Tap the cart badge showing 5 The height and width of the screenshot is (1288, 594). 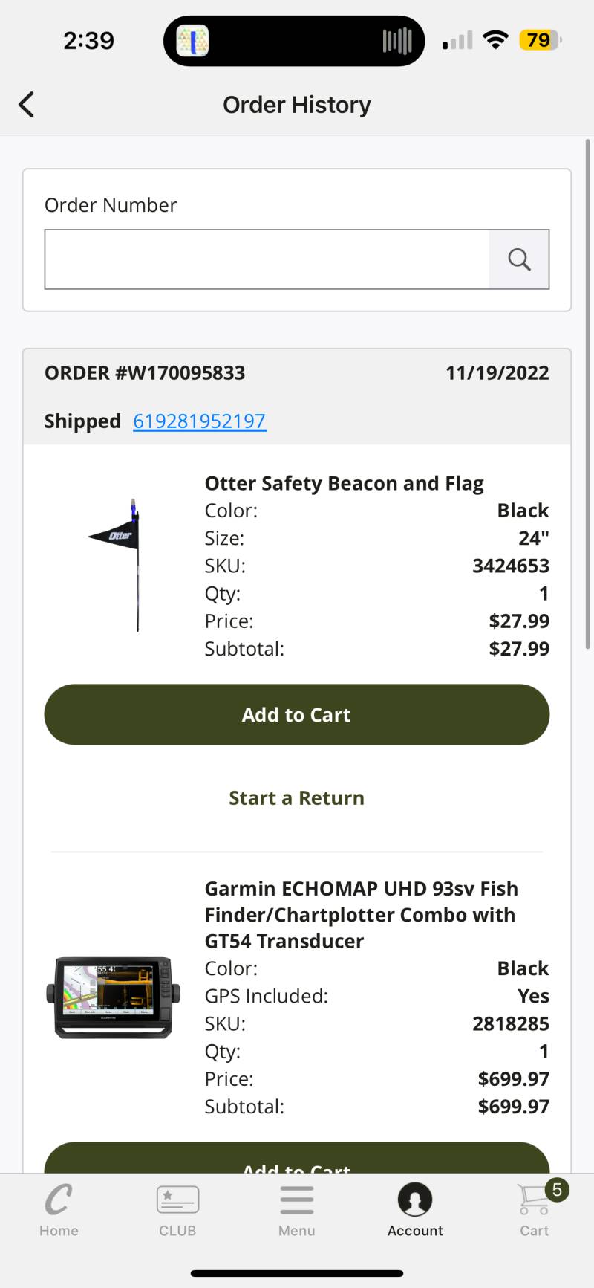[557, 1190]
